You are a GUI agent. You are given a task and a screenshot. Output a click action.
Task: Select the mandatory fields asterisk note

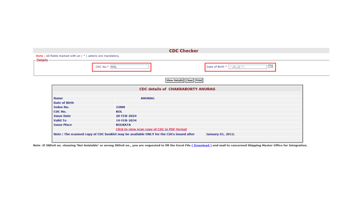click(78, 56)
